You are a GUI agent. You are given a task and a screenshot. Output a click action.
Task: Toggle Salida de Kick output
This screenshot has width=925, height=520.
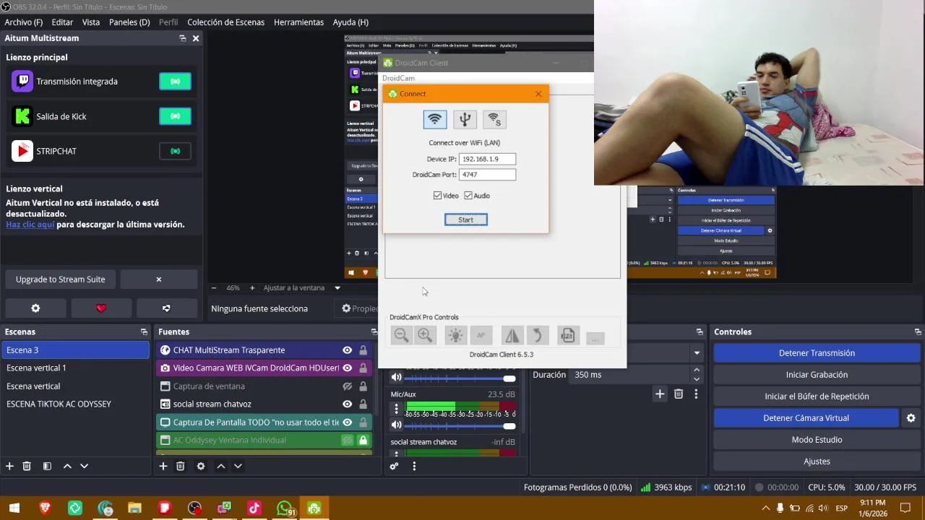[175, 116]
